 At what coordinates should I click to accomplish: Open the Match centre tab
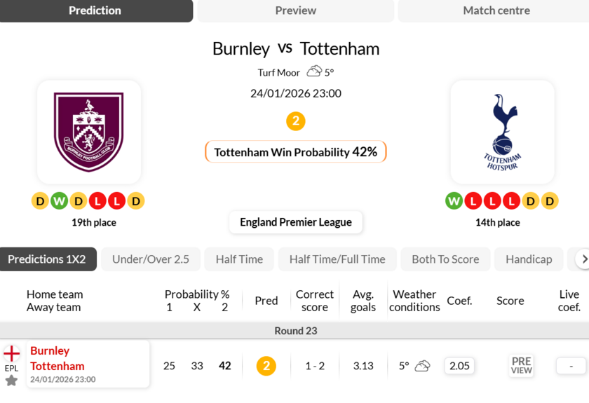496,11
